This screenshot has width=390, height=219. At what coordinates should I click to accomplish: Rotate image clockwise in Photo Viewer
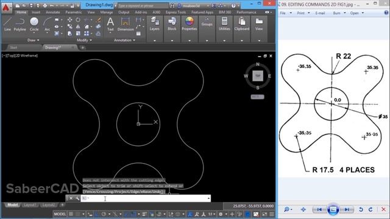(x=370, y=209)
